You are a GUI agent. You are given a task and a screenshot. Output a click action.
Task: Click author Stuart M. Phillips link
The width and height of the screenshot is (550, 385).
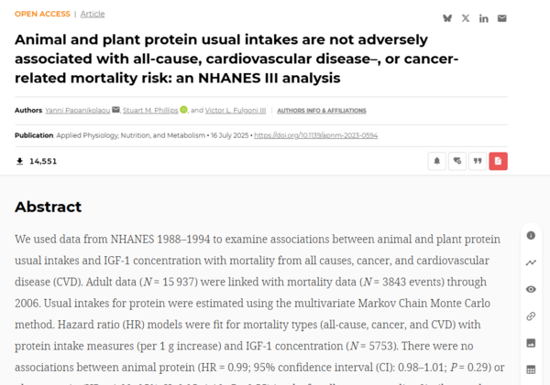tap(150, 110)
